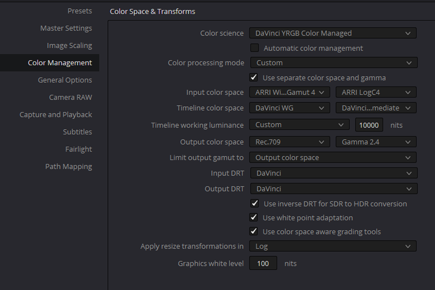
Task: Open the Timeline working luminance dropdown
Action: point(299,125)
